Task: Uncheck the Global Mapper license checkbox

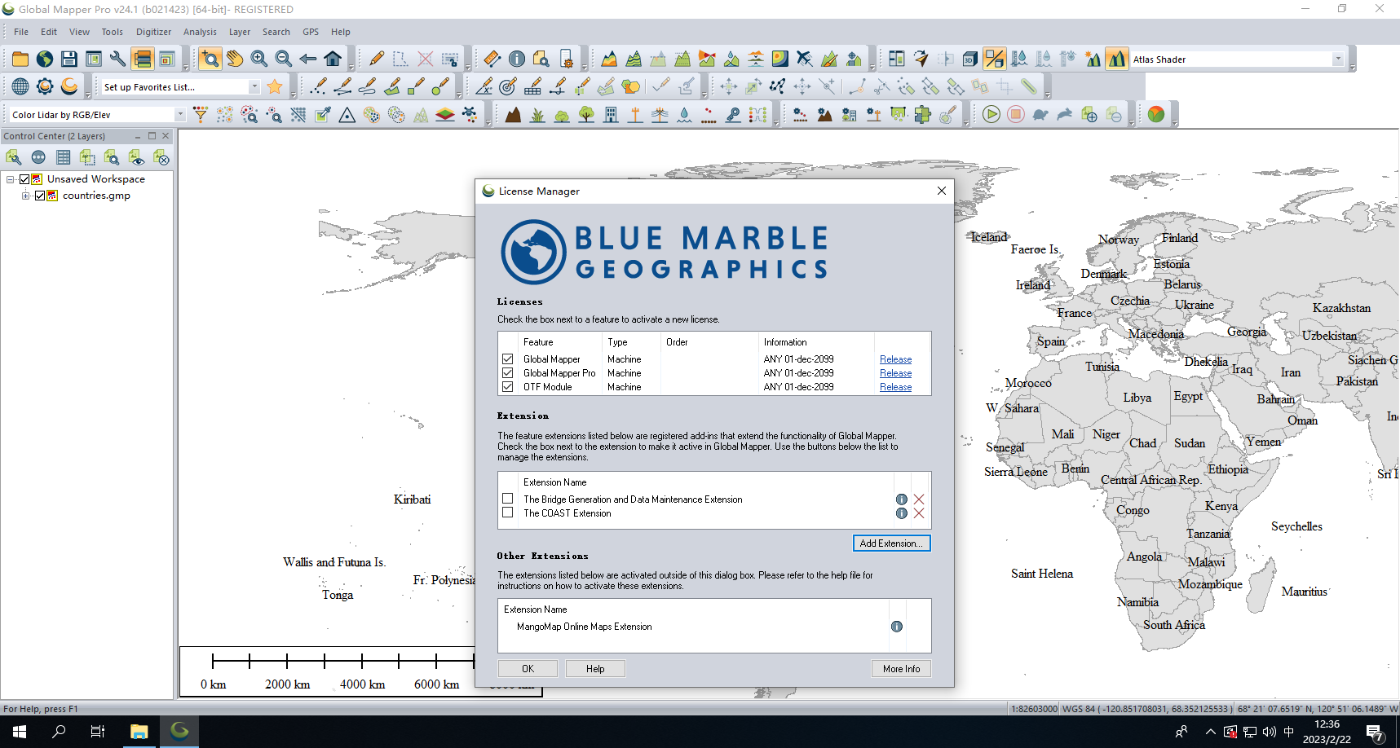Action: pyautogui.click(x=508, y=359)
